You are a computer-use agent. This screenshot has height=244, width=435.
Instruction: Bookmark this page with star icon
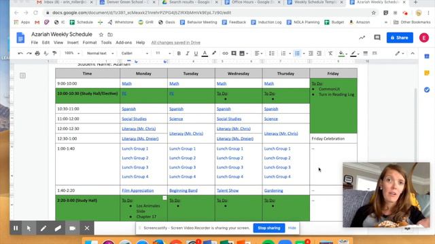(374, 13)
